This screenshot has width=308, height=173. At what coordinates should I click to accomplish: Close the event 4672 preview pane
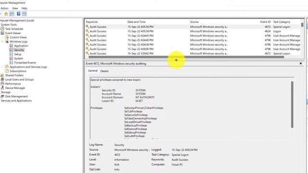[300, 63]
